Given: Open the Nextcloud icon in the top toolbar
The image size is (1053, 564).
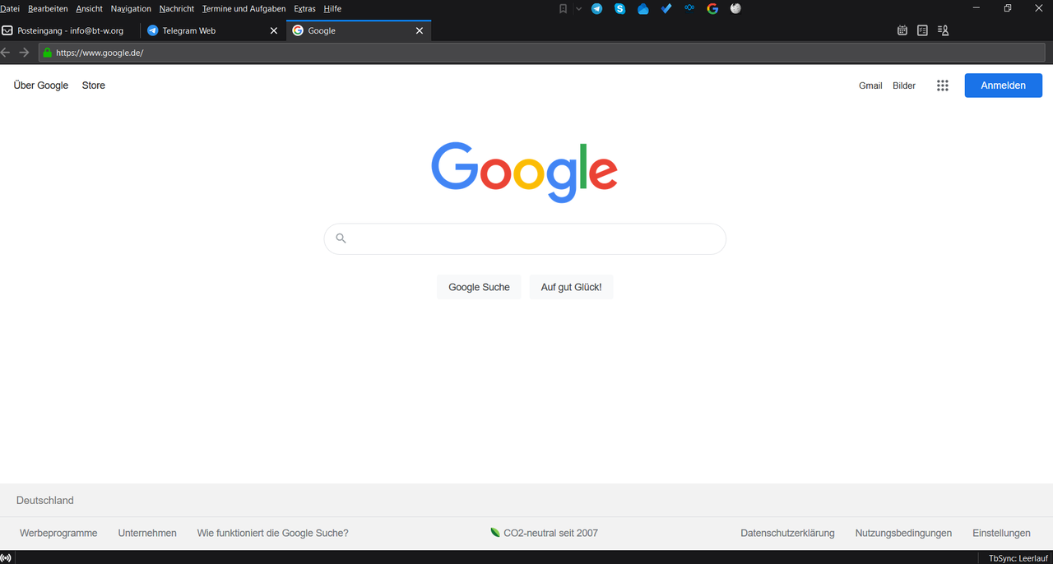Looking at the screenshot, I should [x=689, y=8].
